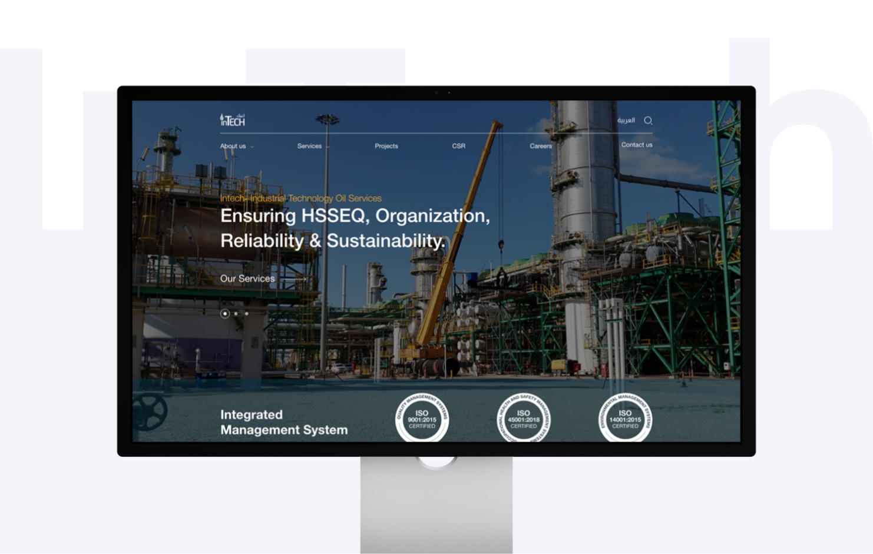Open the Services navigation menu
The width and height of the screenshot is (873, 554).
309,146
